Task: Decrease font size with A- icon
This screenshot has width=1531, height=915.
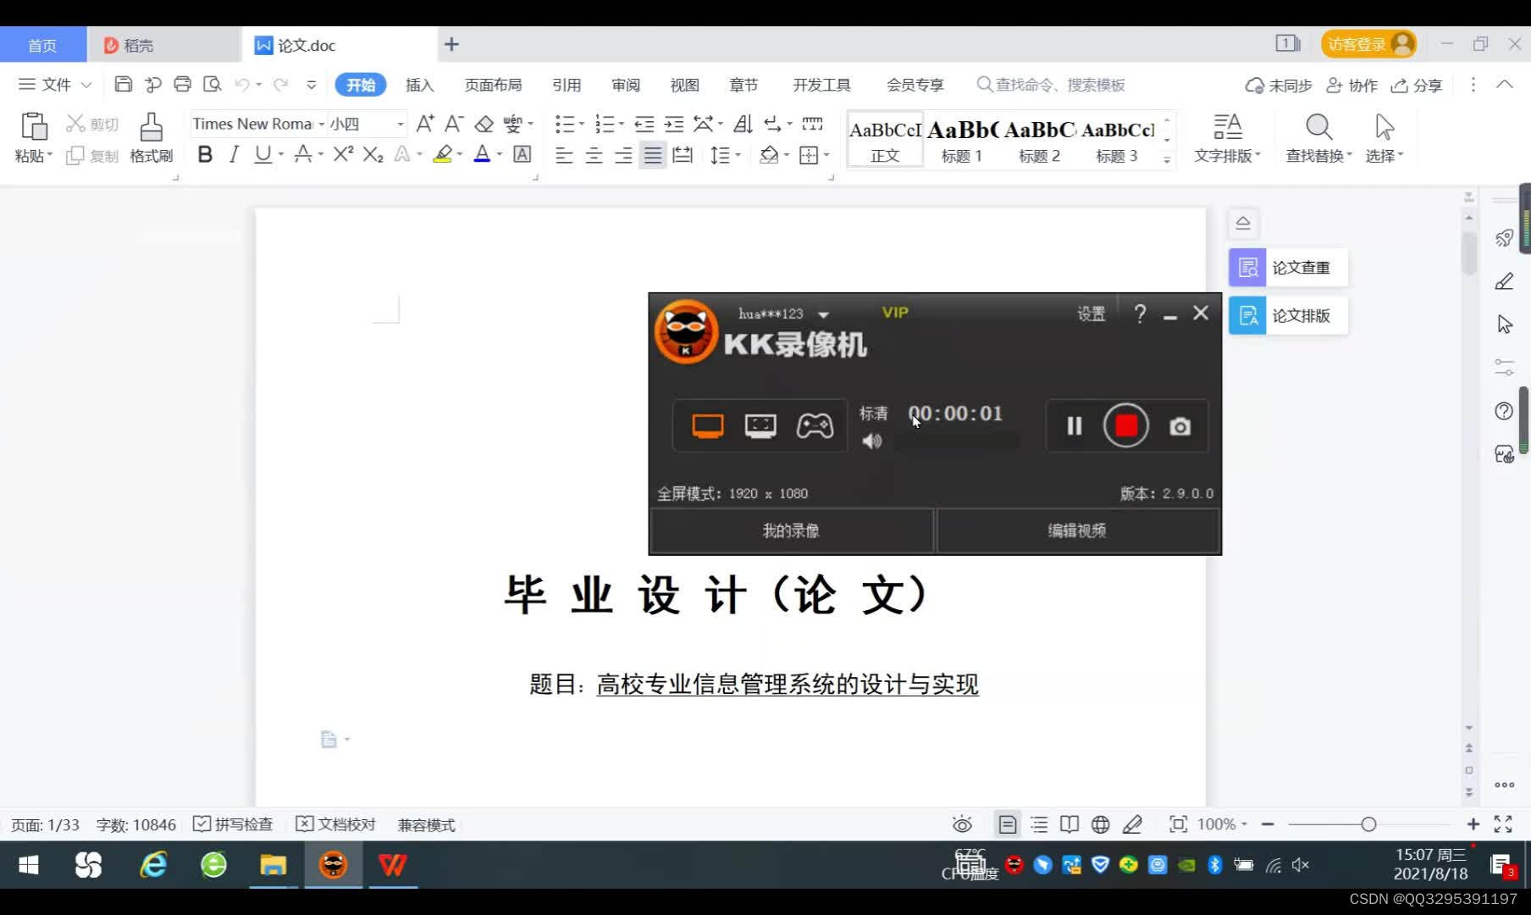Action: [x=455, y=124]
